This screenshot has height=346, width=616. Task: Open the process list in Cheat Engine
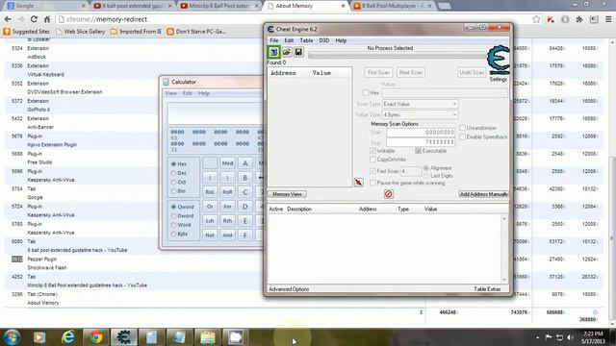(273, 52)
